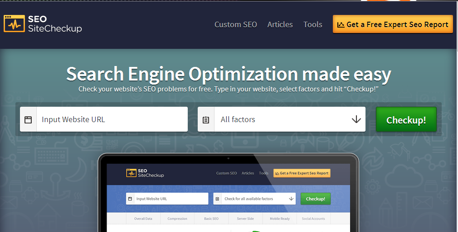
Task: Click Overall Data tab in laptop preview
Action: coord(143,218)
